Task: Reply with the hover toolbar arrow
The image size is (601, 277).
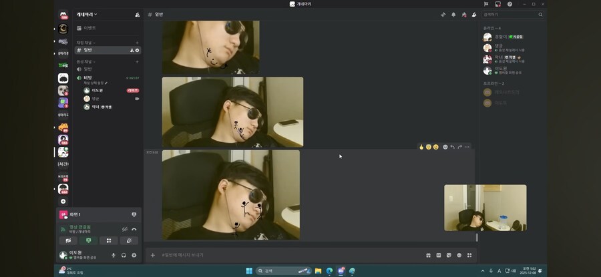Action: 452,147
